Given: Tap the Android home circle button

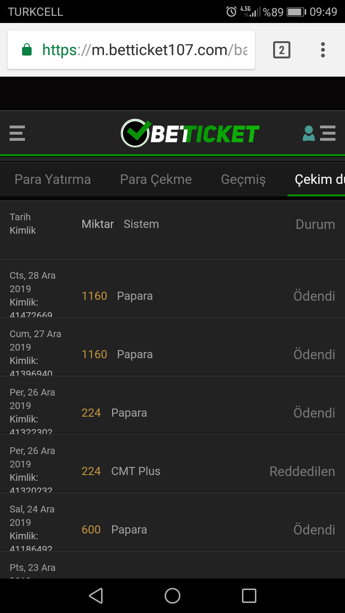Looking at the screenshot, I should click(172, 596).
